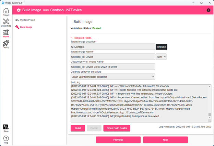This screenshot has height=146, width=214.
Task: Click the Target Image Location field
Action: [x=113, y=47]
